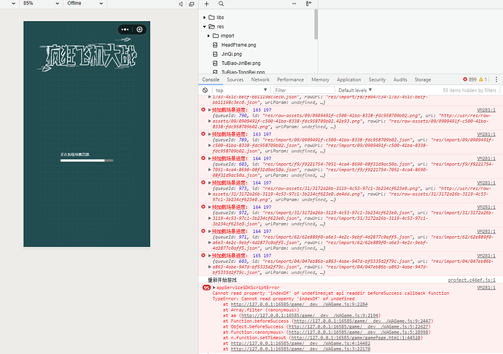
Task: Click the clear console icon
Action: tap(205, 90)
